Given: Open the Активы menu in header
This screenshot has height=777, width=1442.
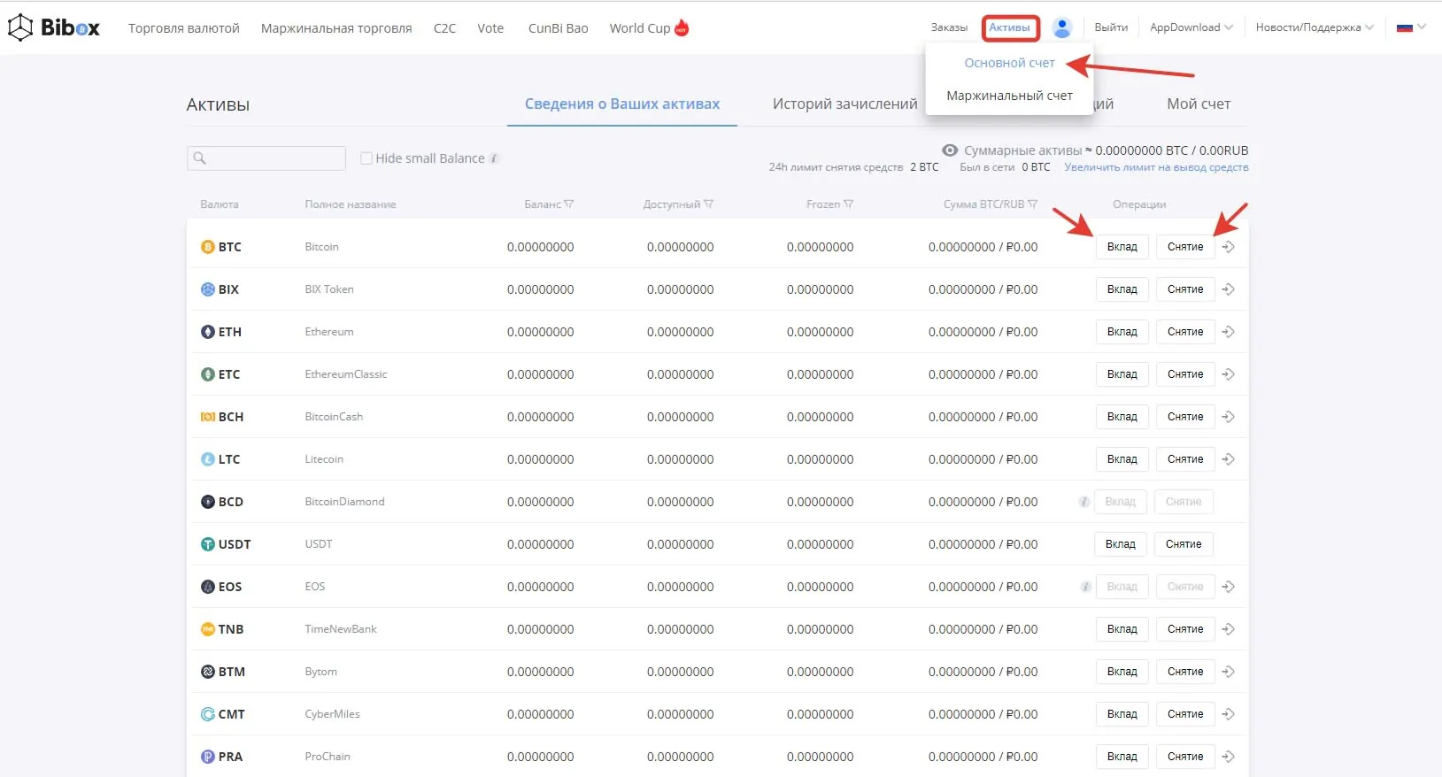Looking at the screenshot, I should coord(1009,27).
